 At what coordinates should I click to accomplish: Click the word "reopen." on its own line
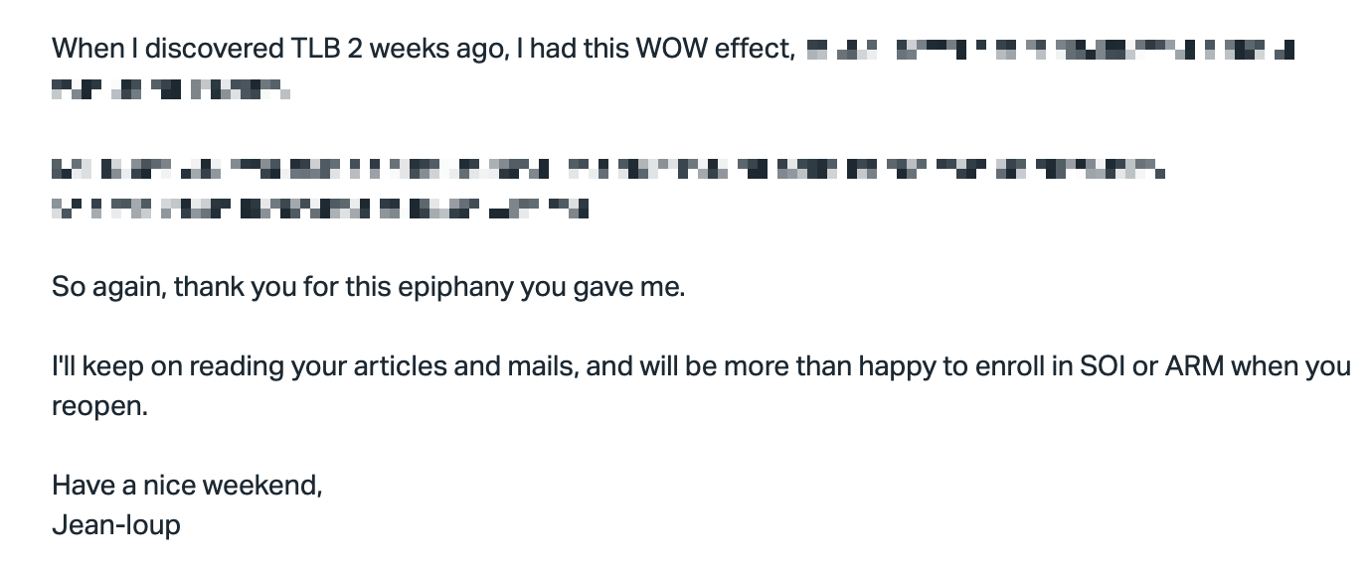pos(99,407)
